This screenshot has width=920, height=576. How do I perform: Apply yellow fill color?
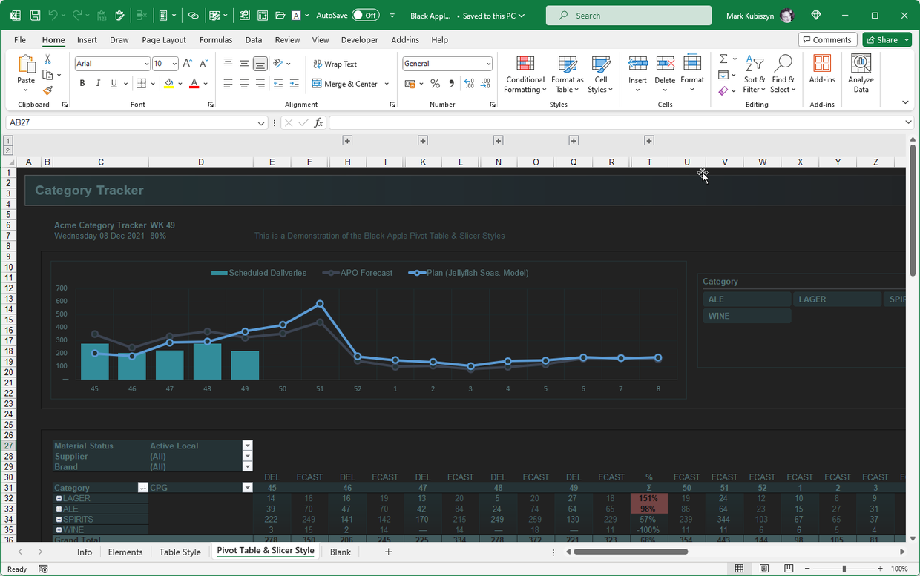(x=169, y=84)
